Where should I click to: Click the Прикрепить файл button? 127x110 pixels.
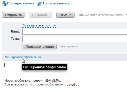point(39,47)
